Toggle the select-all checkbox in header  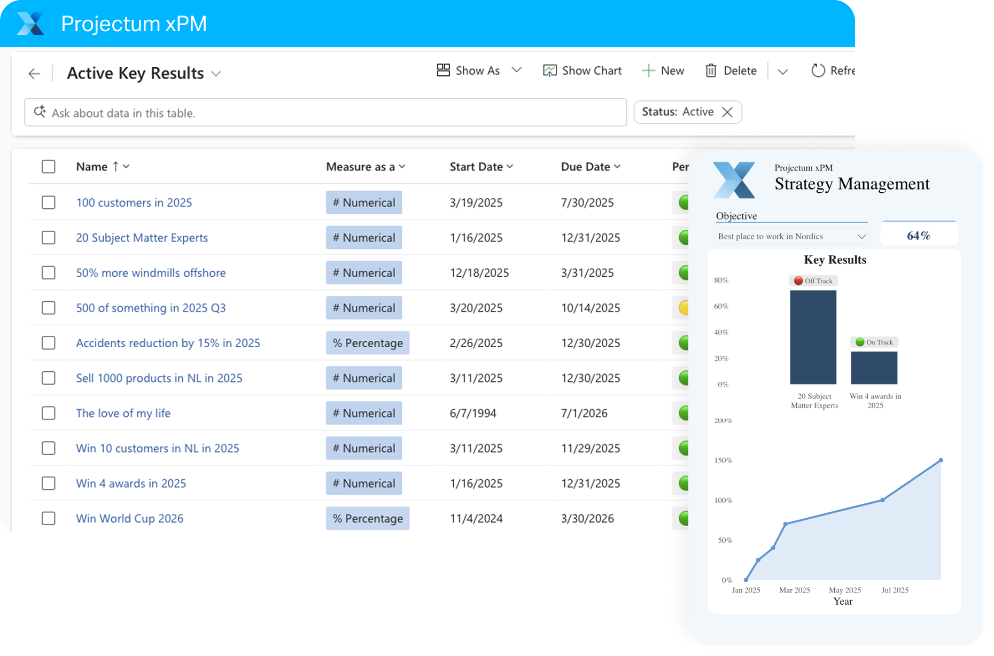click(x=49, y=167)
